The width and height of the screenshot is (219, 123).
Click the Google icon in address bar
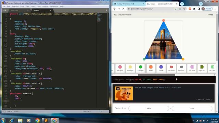176,9
